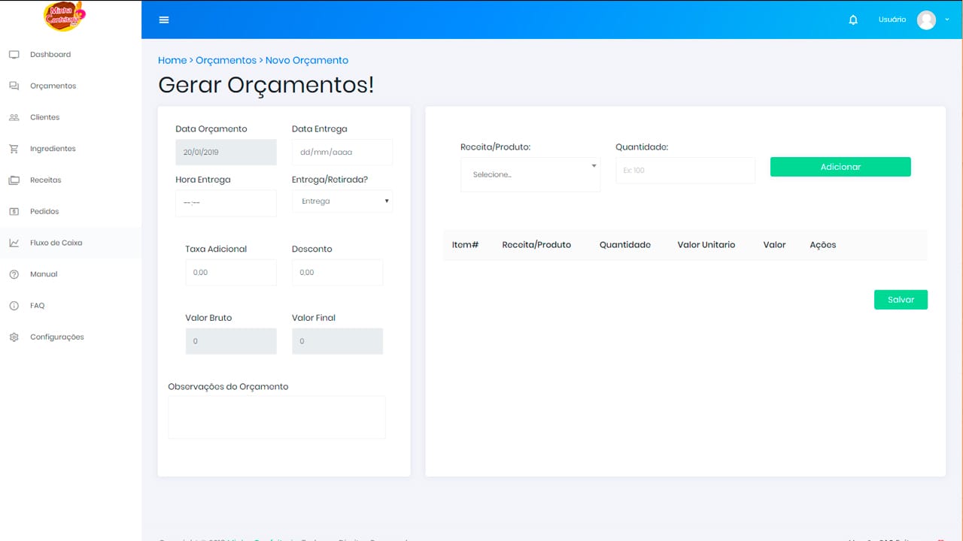Click the Ingredientes shopping cart icon
Viewport: 963px width, 541px height.
coord(14,149)
